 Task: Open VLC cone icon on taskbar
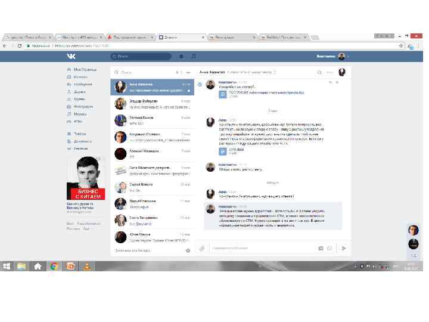click(x=87, y=266)
